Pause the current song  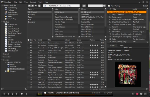[8, 94]
